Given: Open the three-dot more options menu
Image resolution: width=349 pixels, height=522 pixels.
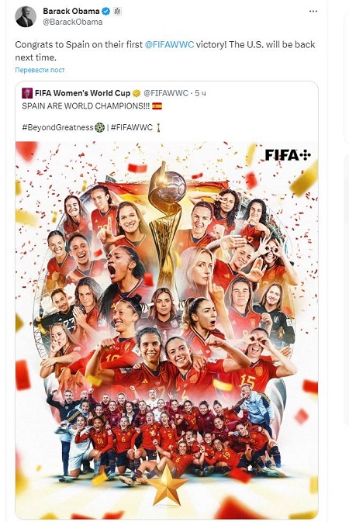Looking at the screenshot, I should point(313,12).
